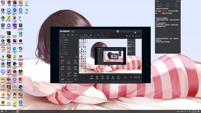
Task: Click the record camcorder icon beside start button
Action: (125, 77)
